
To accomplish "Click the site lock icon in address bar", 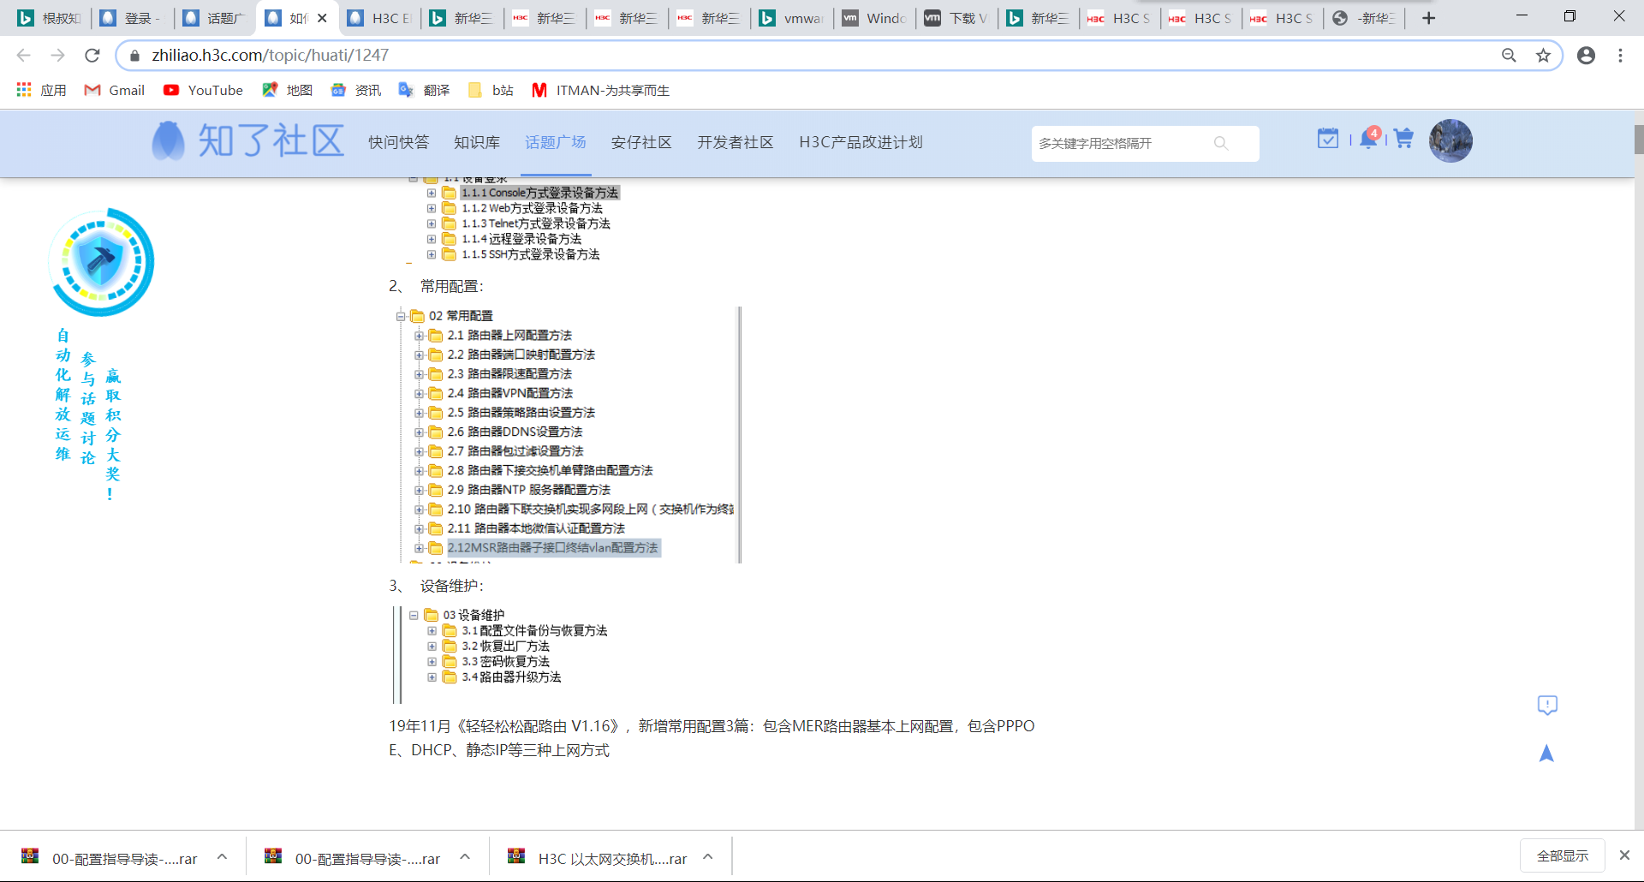I will [134, 56].
